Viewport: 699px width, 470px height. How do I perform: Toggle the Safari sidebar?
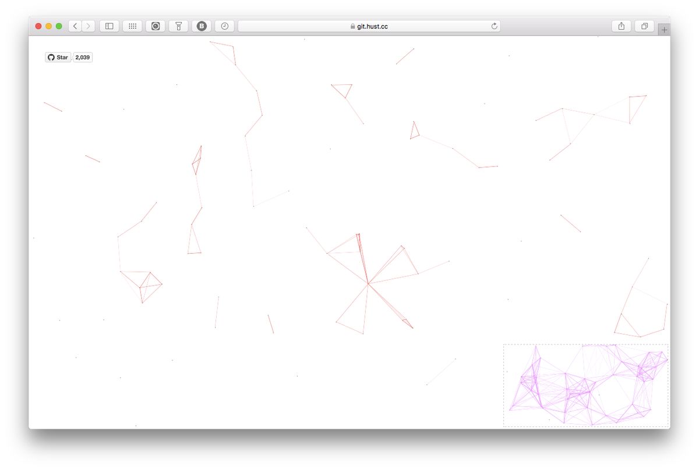(x=108, y=26)
